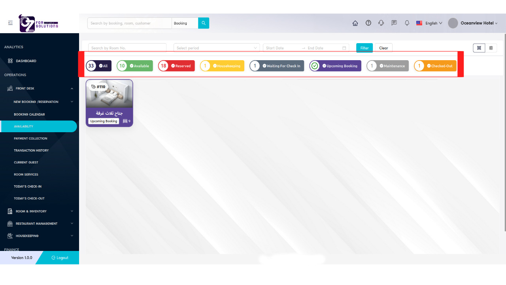The height and width of the screenshot is (285, 506).
Task: Toggle the Reserved status filter
Action: coord(176,66)
